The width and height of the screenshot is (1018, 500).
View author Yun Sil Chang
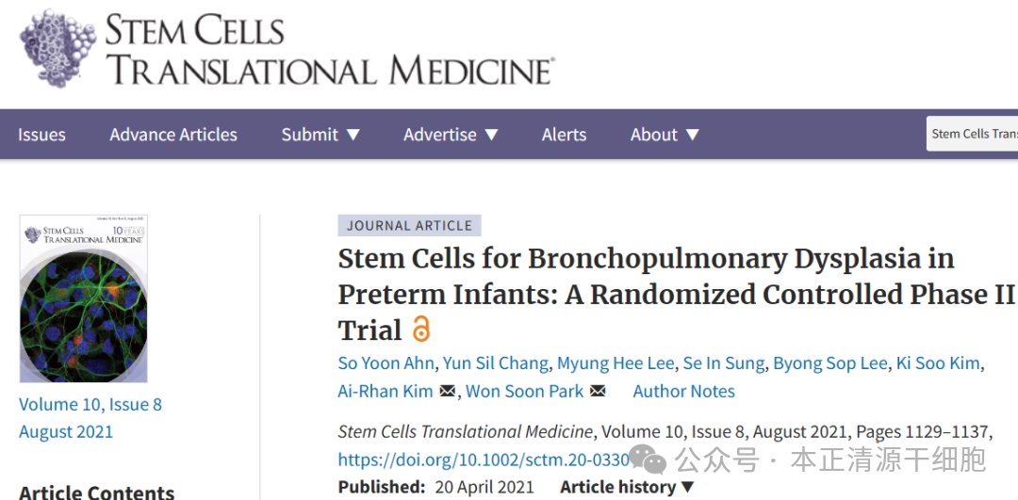(x=496, y=363)
